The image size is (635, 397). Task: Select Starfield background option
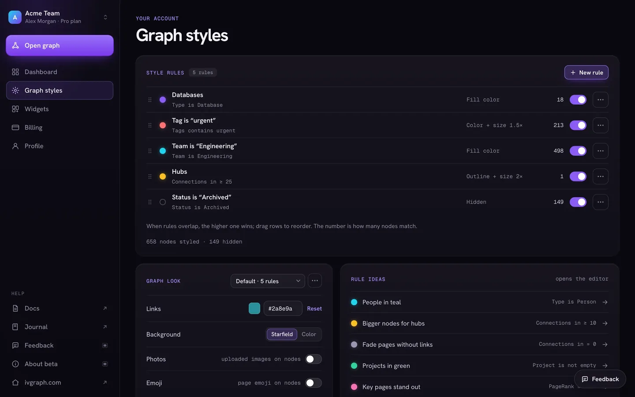point(282,334)
